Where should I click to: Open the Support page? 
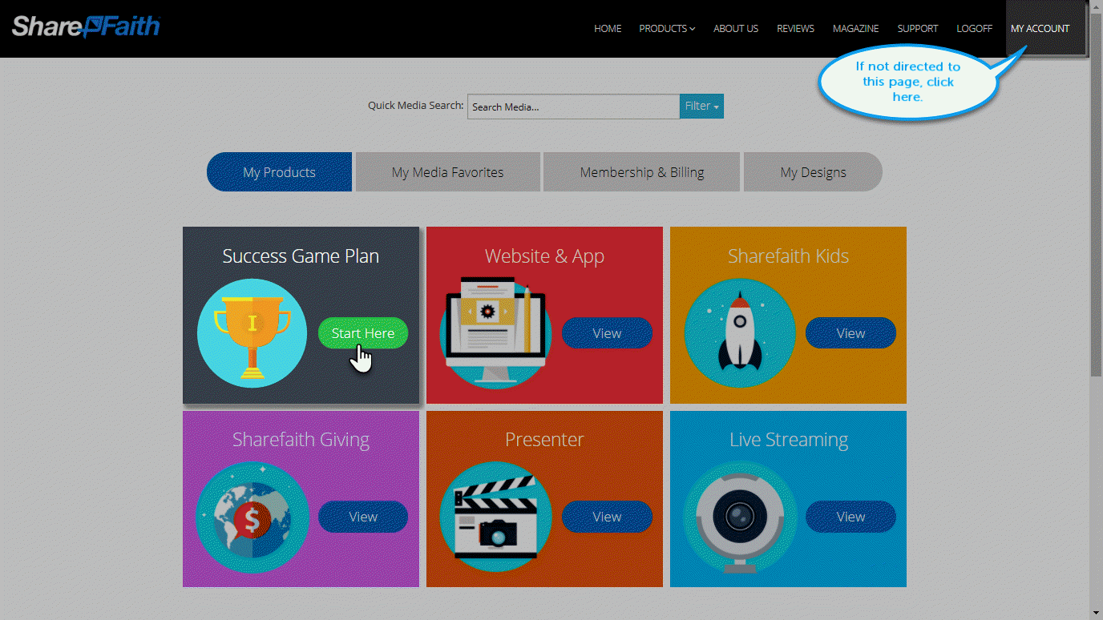click(918, 29)
